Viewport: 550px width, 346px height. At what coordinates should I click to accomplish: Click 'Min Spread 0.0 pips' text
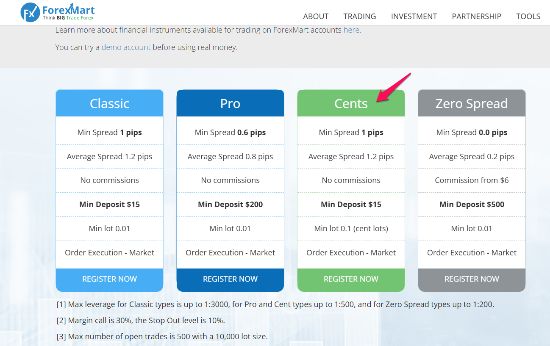(x=472, y=133)
